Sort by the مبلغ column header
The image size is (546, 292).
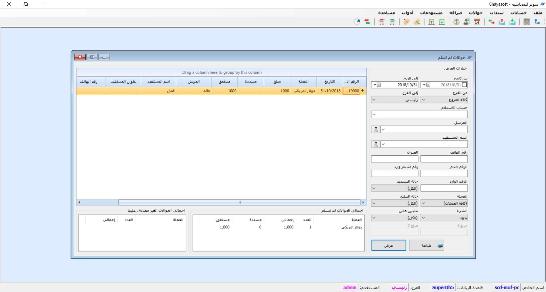click(x=277, y=82)
